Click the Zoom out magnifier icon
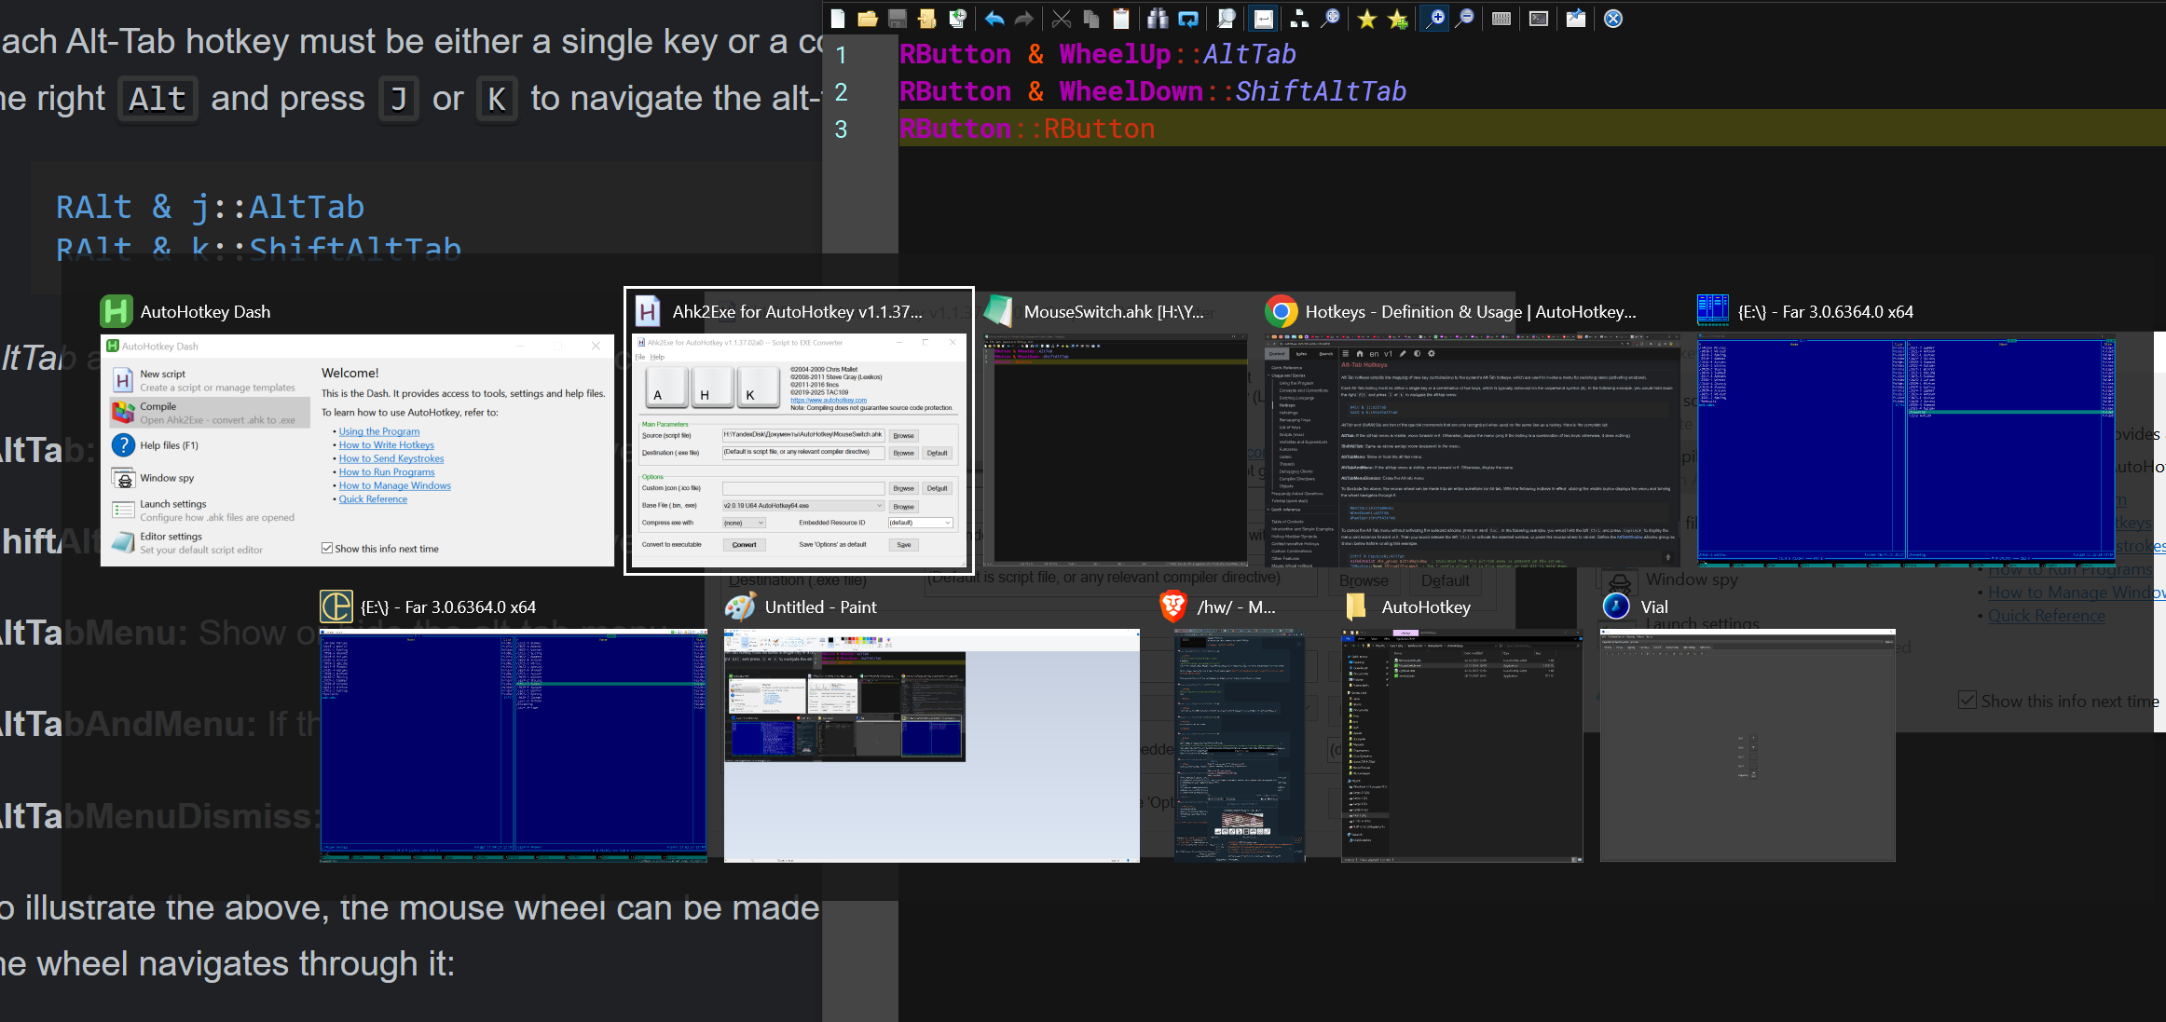The width and height of the screenshot is (2166, 1022). pos(1465,19)
